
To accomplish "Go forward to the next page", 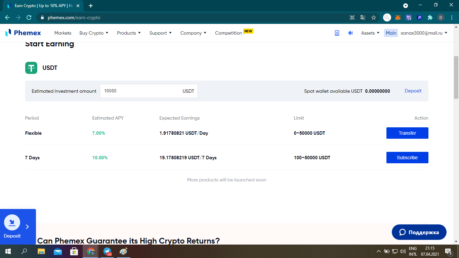I will click(18, 17).
